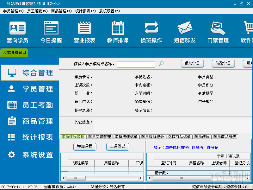Select the 学员管理 person icon
Viewport: 253px width, 190px height.
tap(11, 89)
